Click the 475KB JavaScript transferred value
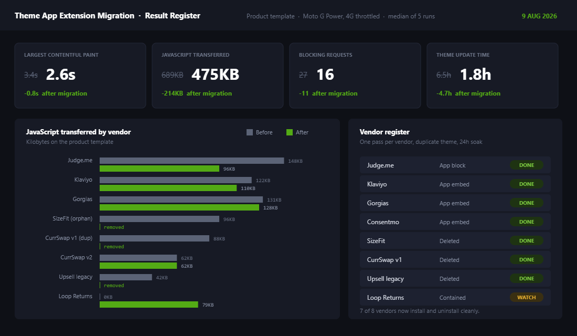Screen dimensions: 577x336 click(x=215, y=75)
